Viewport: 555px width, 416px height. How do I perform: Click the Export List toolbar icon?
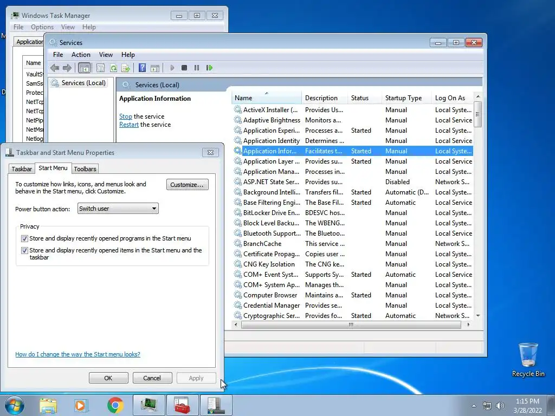(126, 68)
